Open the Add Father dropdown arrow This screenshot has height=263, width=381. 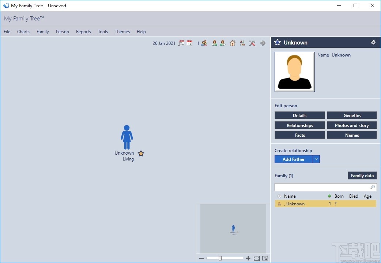tap(316, 159)
